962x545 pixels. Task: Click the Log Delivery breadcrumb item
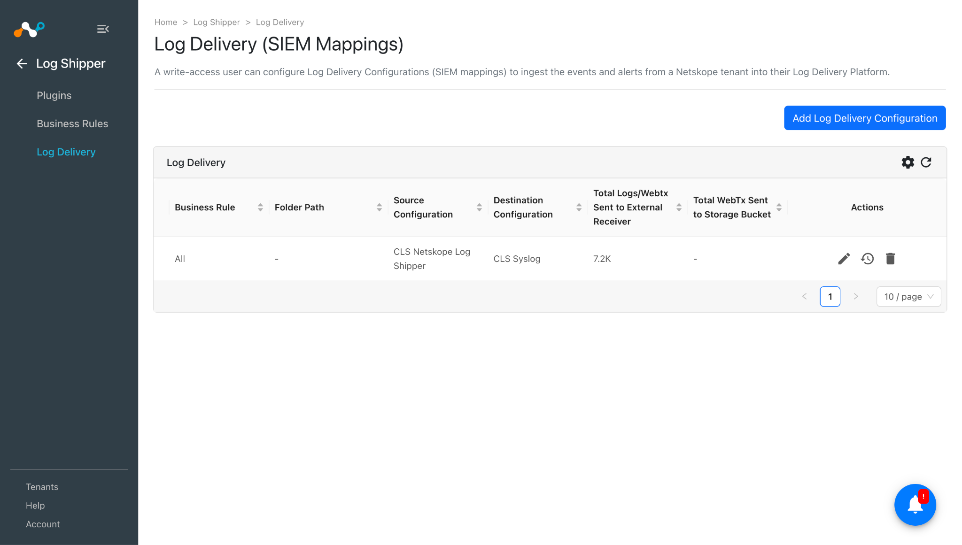(280, 23)
